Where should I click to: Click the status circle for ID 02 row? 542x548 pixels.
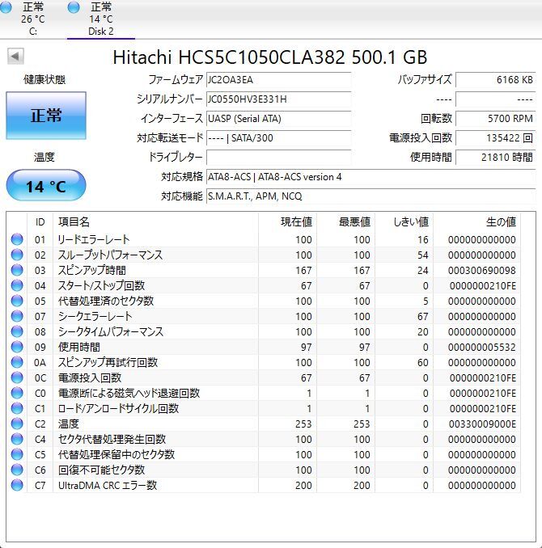17,255
